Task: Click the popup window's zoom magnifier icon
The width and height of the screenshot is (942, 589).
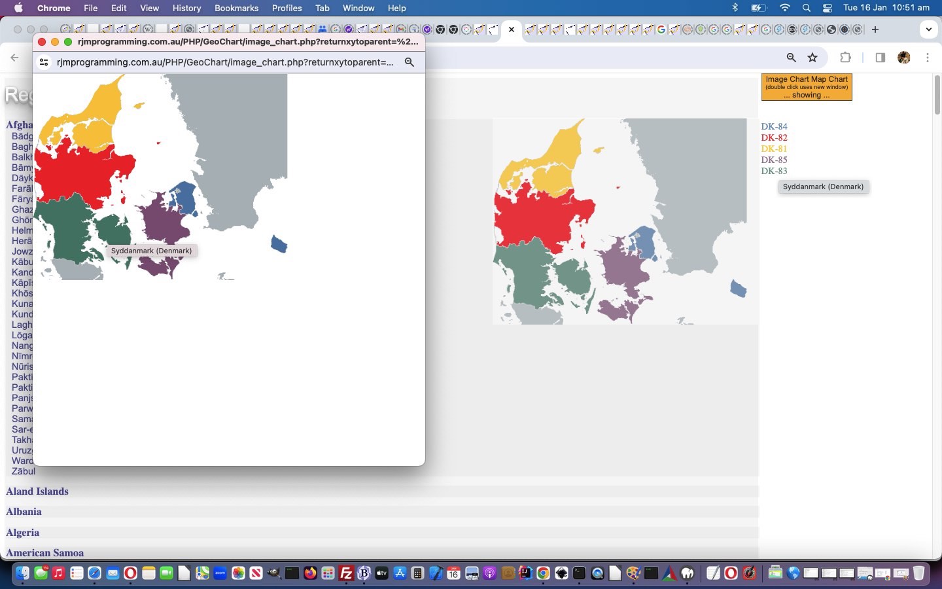Action: click(410, 62)
